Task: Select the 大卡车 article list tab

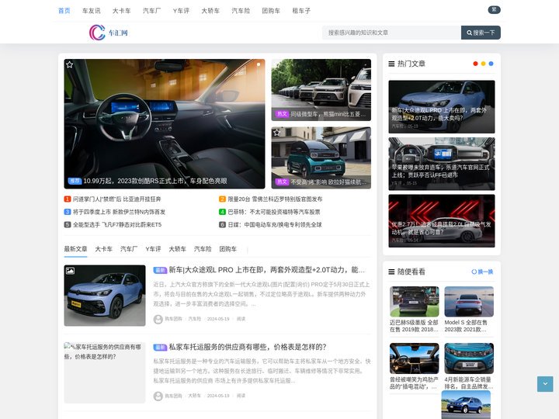Action: 104,249
